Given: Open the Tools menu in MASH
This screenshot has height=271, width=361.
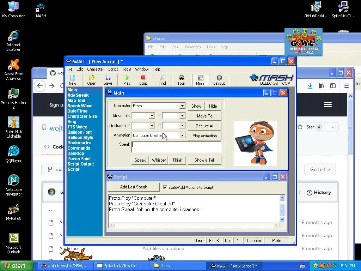Looking at the screenshot, I should coord(127,69).
